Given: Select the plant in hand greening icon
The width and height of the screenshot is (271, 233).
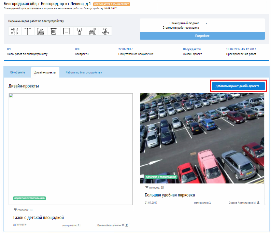Looking at the screenshot, I should (105, 31).
